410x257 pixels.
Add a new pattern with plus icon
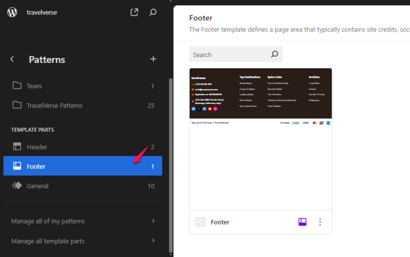153,59
